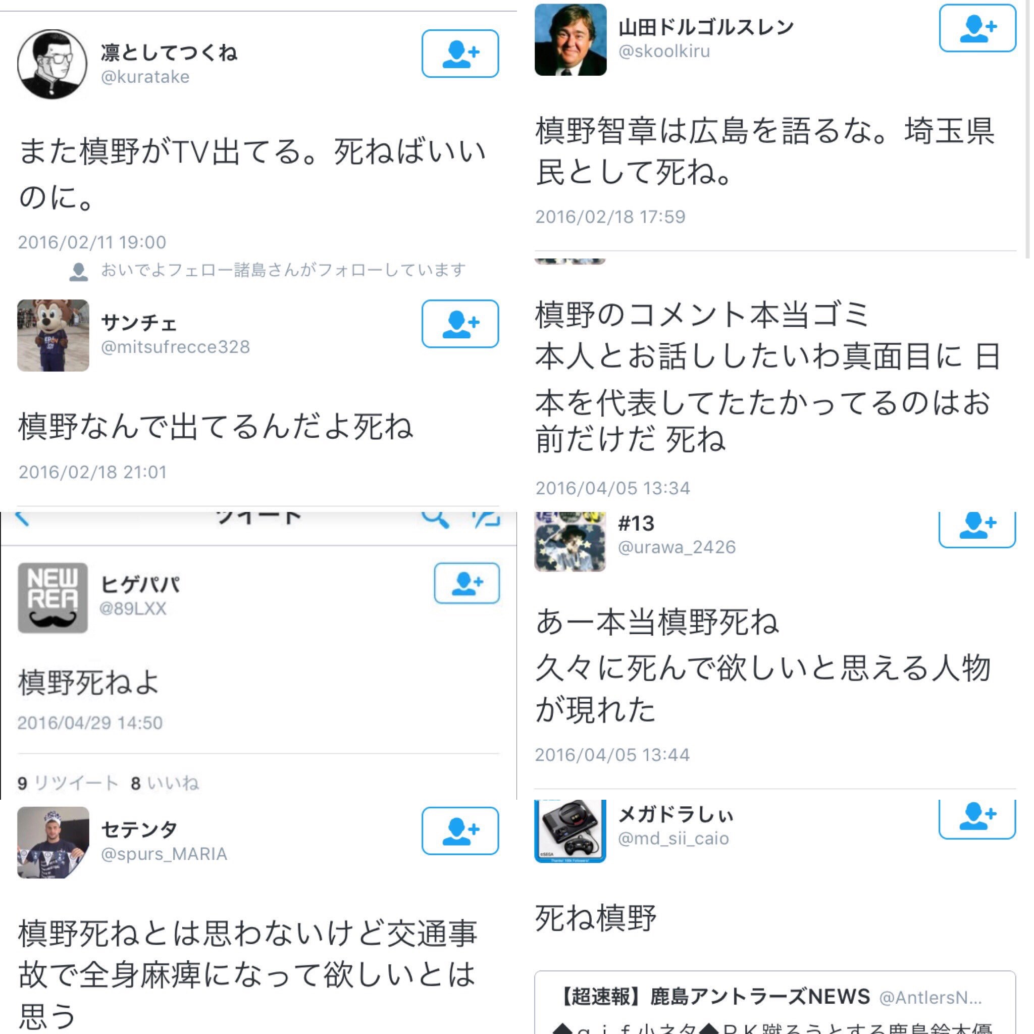Open @skoolkiru's smiling man avatar
Image resolution: width=1034 pixels, height=1034 pixels.
click(x=571, y=39)
